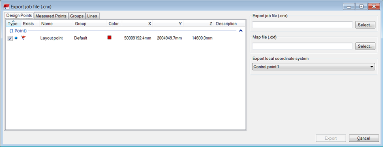
Task: Click Select button for Map file
Action: [x=365, y=46]
